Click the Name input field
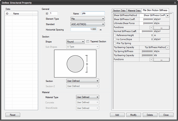178x121 pixels. pyautogui.click(x=93, y=13)
